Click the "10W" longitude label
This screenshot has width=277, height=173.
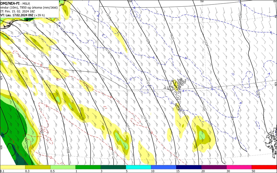click(130, 1)
